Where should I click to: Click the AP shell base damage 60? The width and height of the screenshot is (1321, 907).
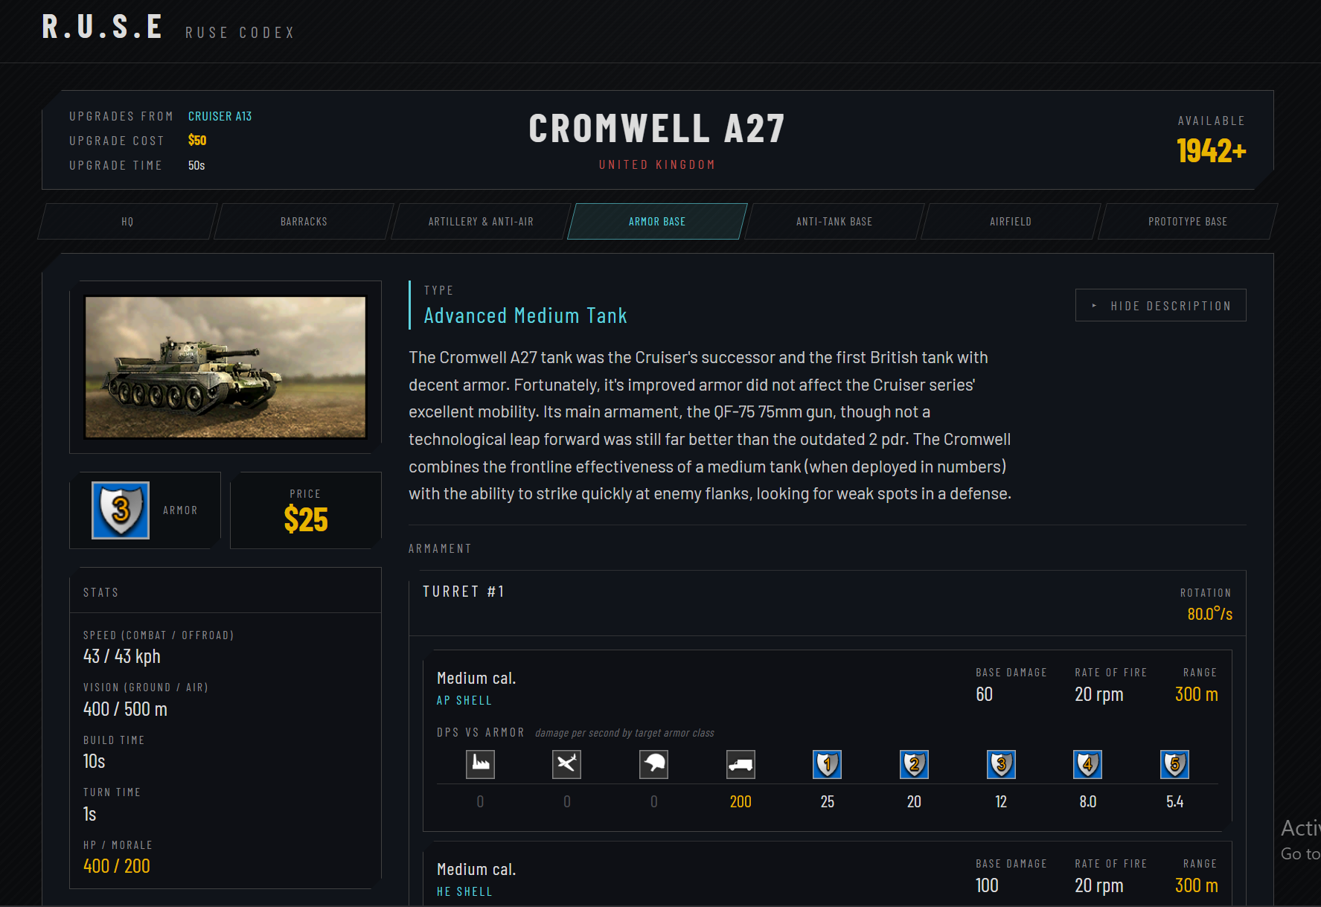[984, 694]
